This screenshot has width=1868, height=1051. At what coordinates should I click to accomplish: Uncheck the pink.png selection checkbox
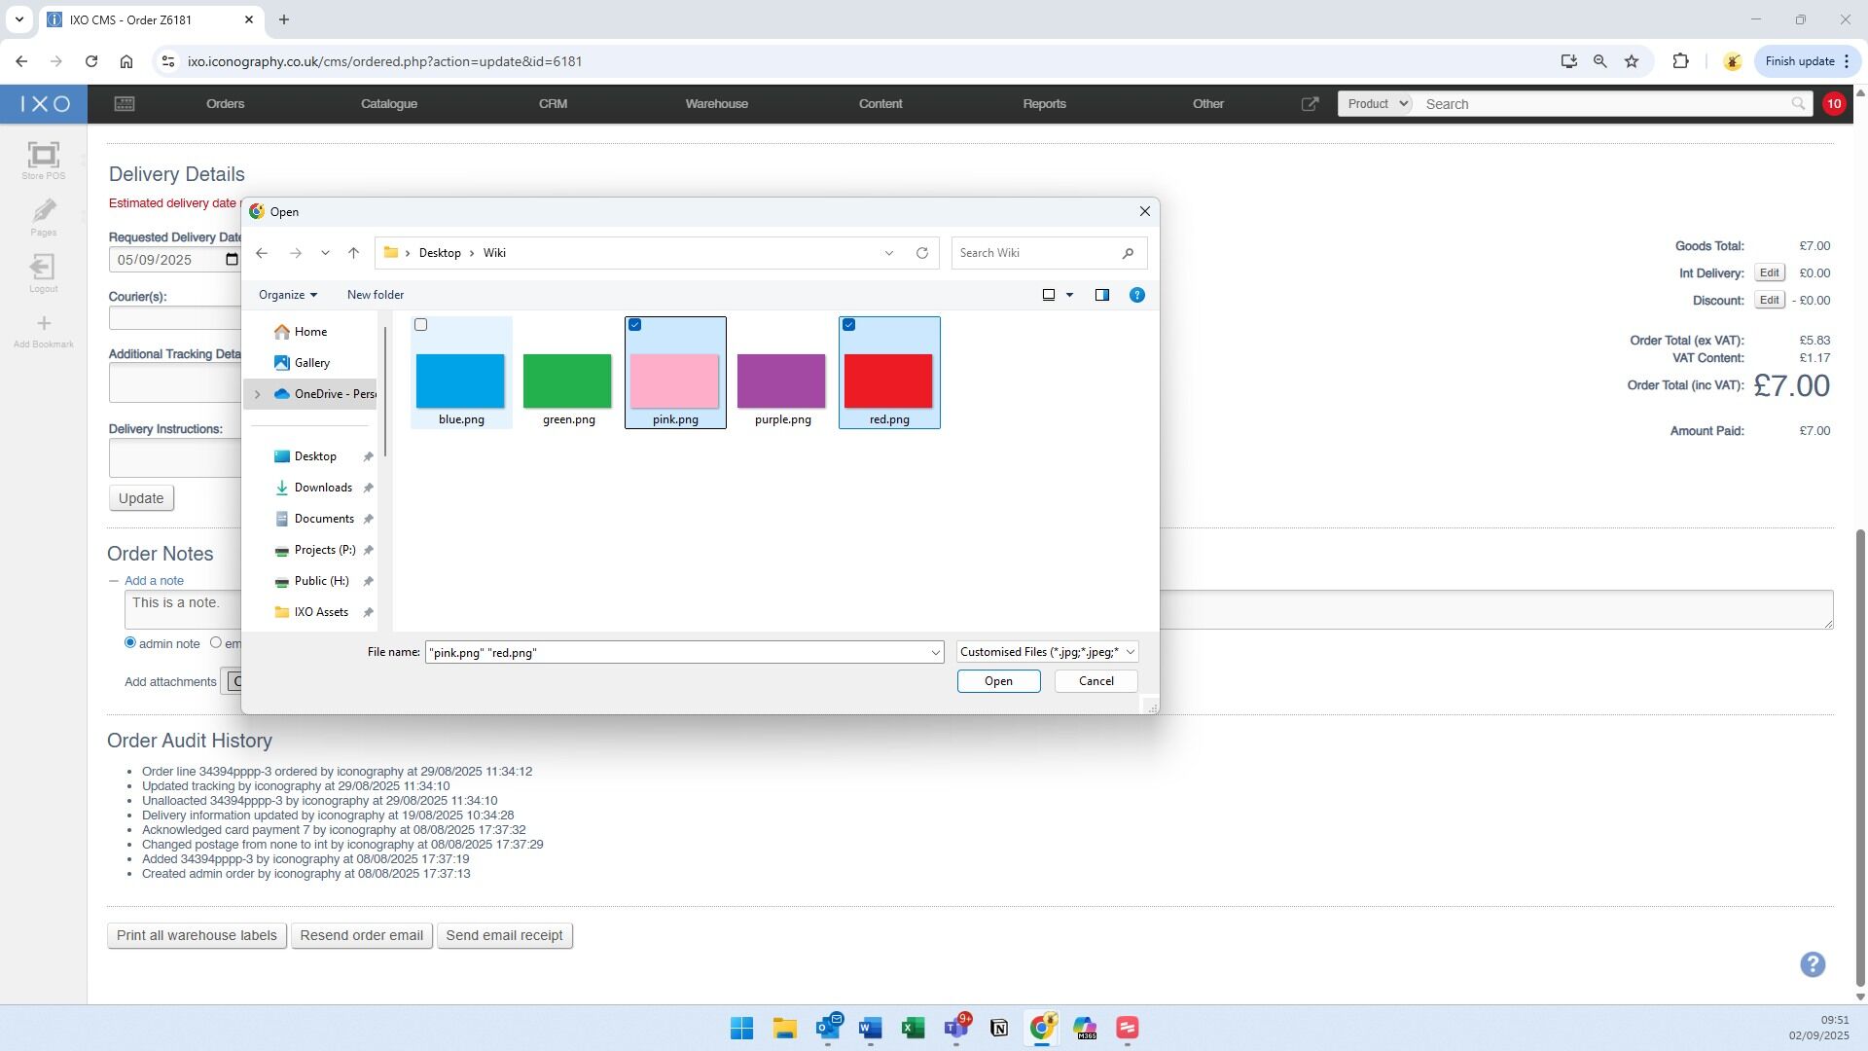635,325
